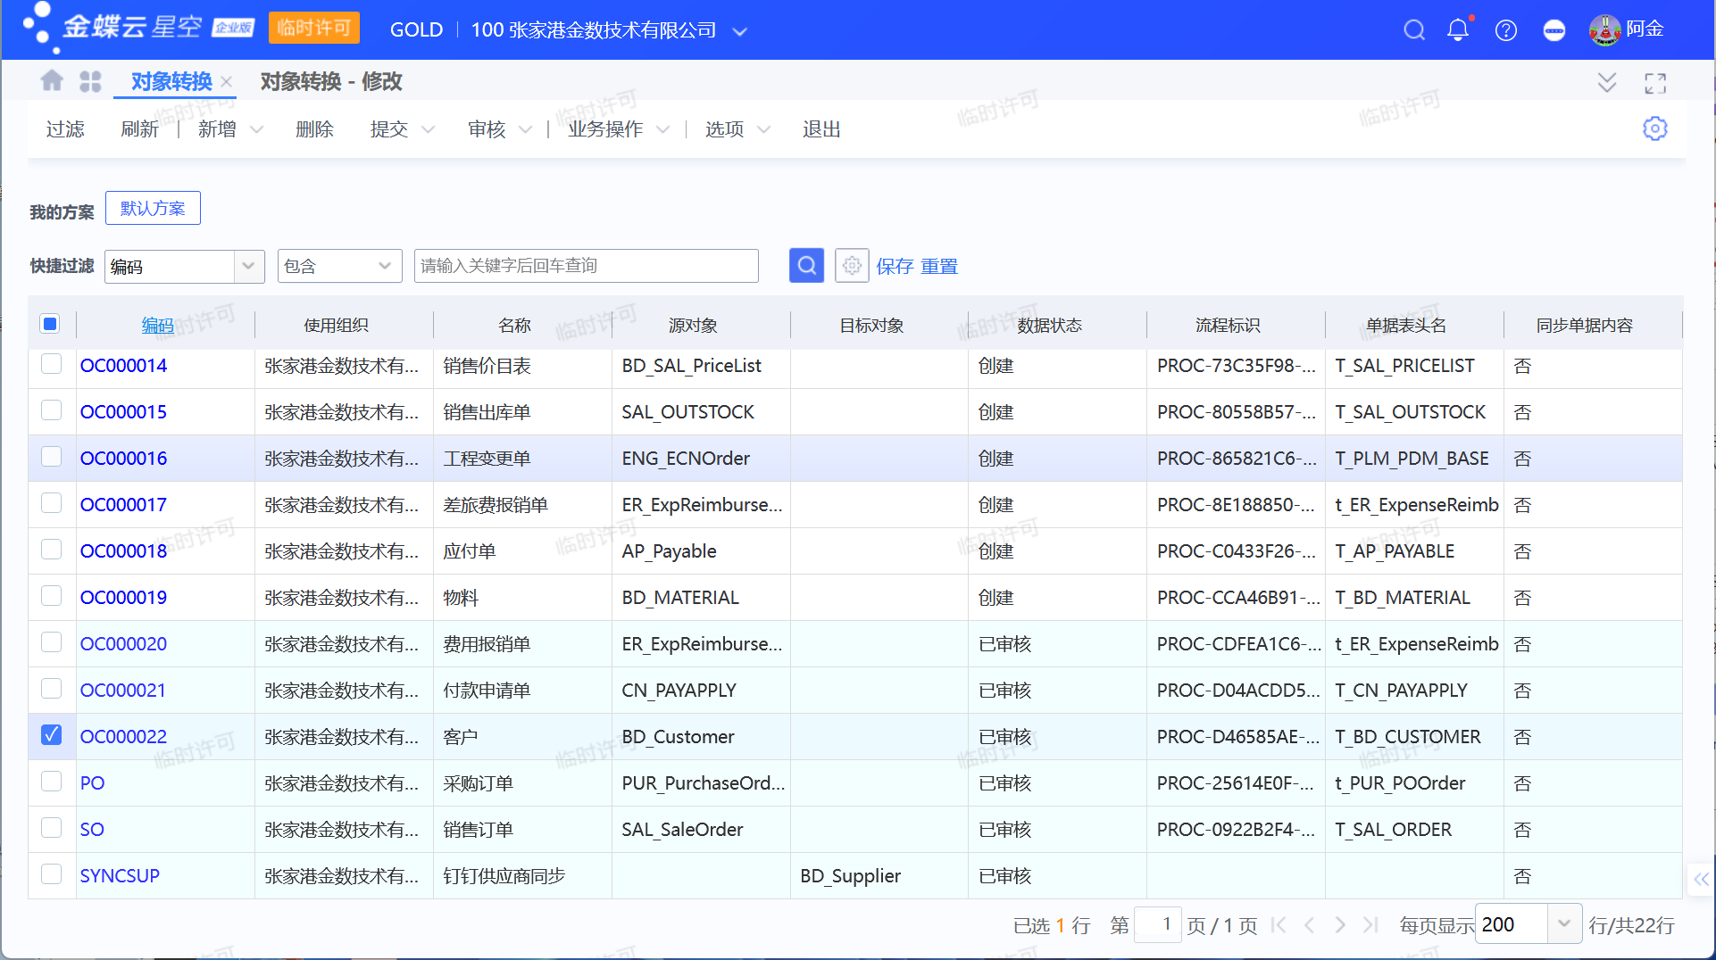The image size is (1716, 960).
Task: Open the OC000019 record
Action: [123, 597]
